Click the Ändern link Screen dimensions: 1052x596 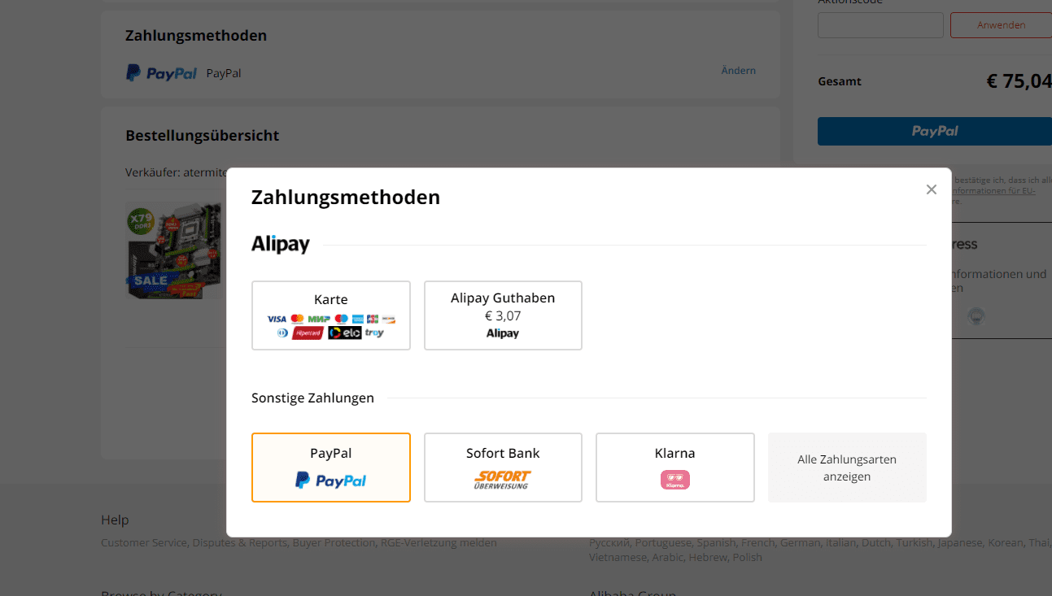tap(739, 71)
